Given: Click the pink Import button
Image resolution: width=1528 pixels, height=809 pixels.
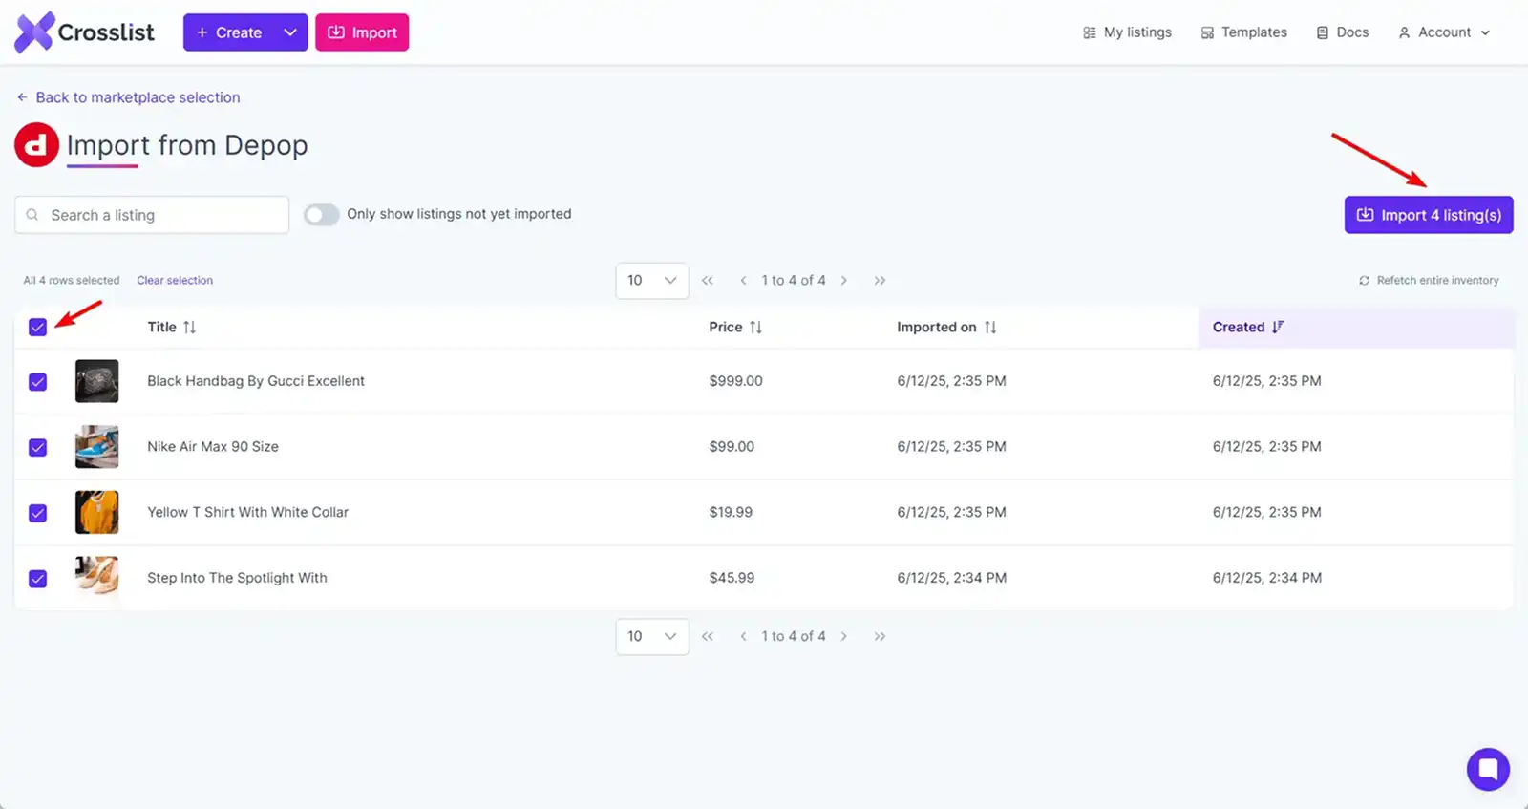Looking at the screenshot, I should [362, 32].
